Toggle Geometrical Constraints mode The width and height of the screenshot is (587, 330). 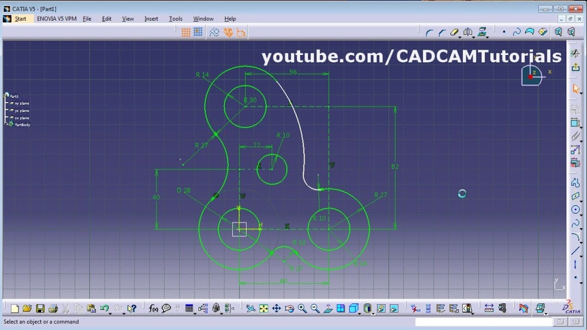coord(228,32)
